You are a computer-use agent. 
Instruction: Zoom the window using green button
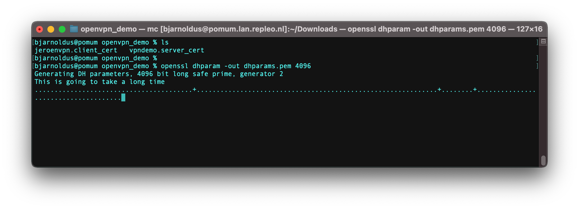click(62, 29)
